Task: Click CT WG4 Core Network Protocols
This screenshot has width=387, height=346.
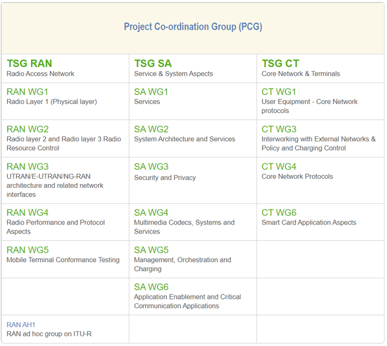Action: 279,167
